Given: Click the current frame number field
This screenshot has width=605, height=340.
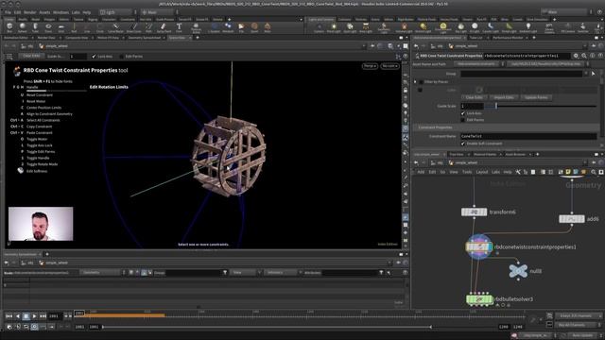Looking at the screenshot, I should (x=55, y=316).
